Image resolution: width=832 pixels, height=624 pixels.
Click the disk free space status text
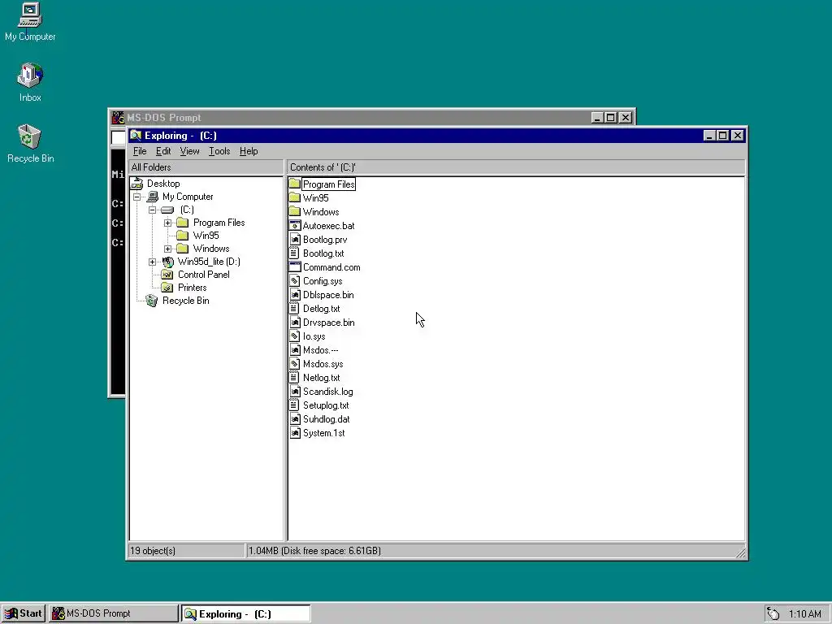[x=314, y=551]
